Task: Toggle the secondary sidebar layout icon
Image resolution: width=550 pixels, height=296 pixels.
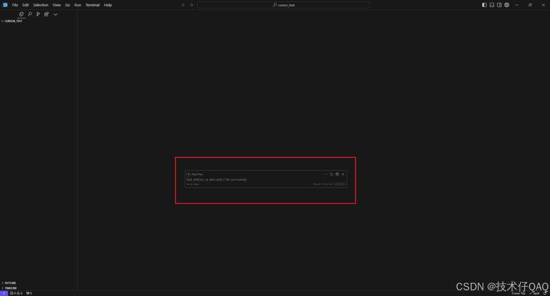Action: point(499,5)
